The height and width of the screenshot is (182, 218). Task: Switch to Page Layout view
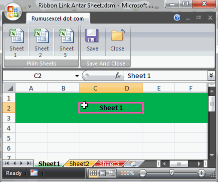point(103,173)
